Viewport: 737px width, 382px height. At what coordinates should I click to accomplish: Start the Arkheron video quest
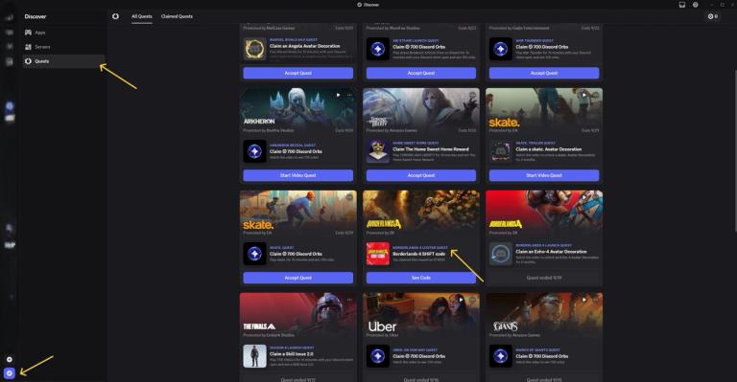point(298,175)
